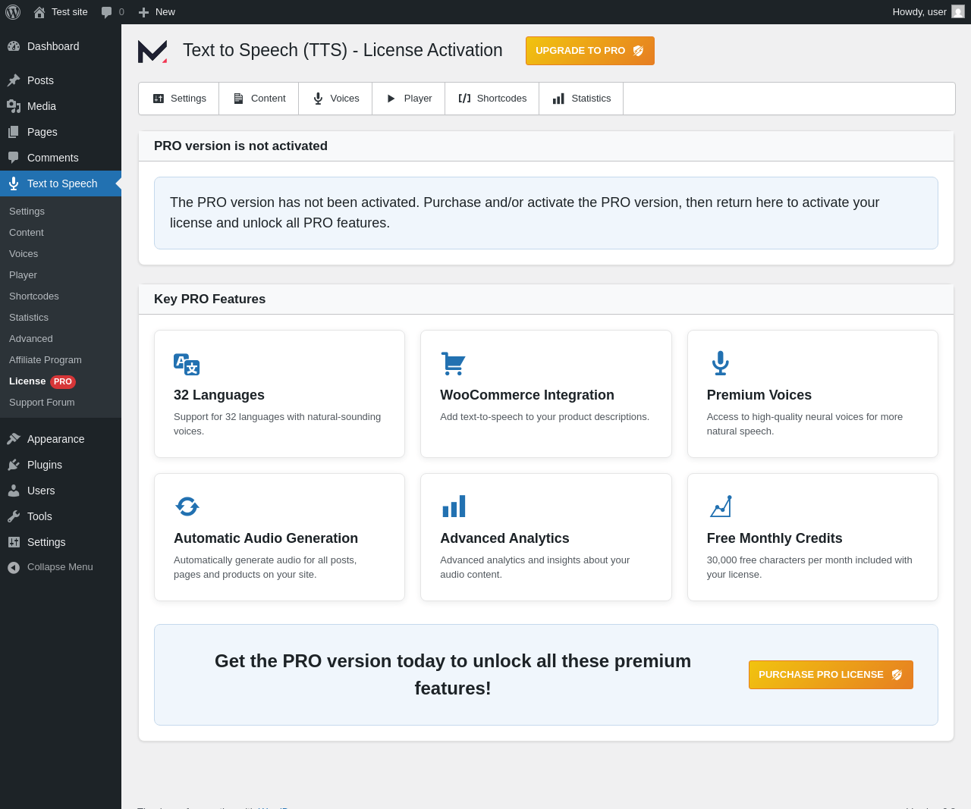Click the Dashboard gauge icon
The width and height of the screenshot is (971, 809).
[14, 46]
